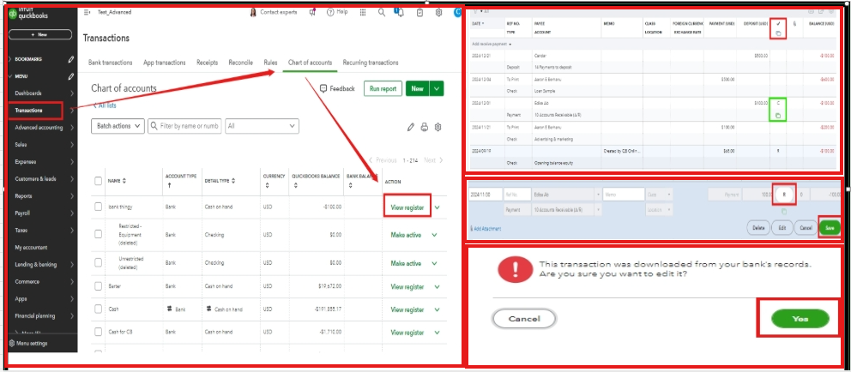Click Cancel in the confirmation dialog
Viewport: 851px width, 372px height.
524,319
